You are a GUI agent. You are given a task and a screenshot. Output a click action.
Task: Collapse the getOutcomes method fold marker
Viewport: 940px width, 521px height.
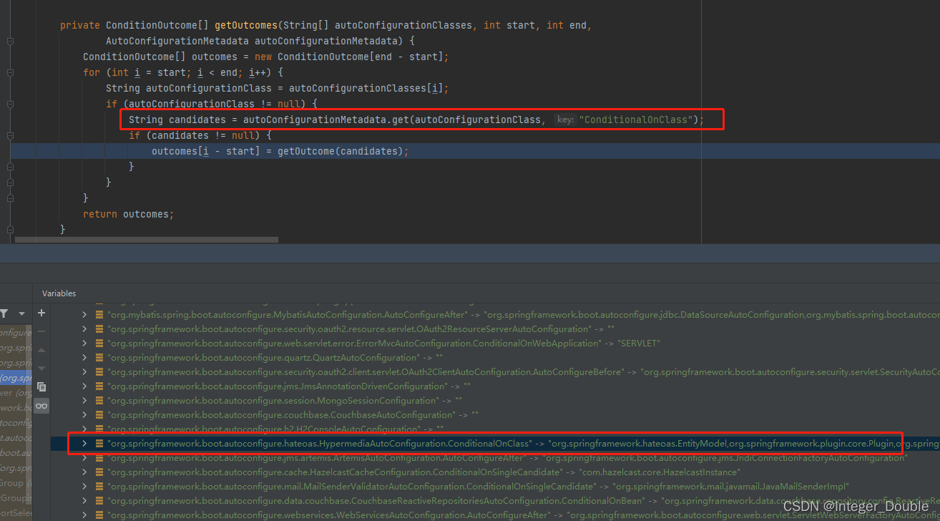click(x=10, y=42)
